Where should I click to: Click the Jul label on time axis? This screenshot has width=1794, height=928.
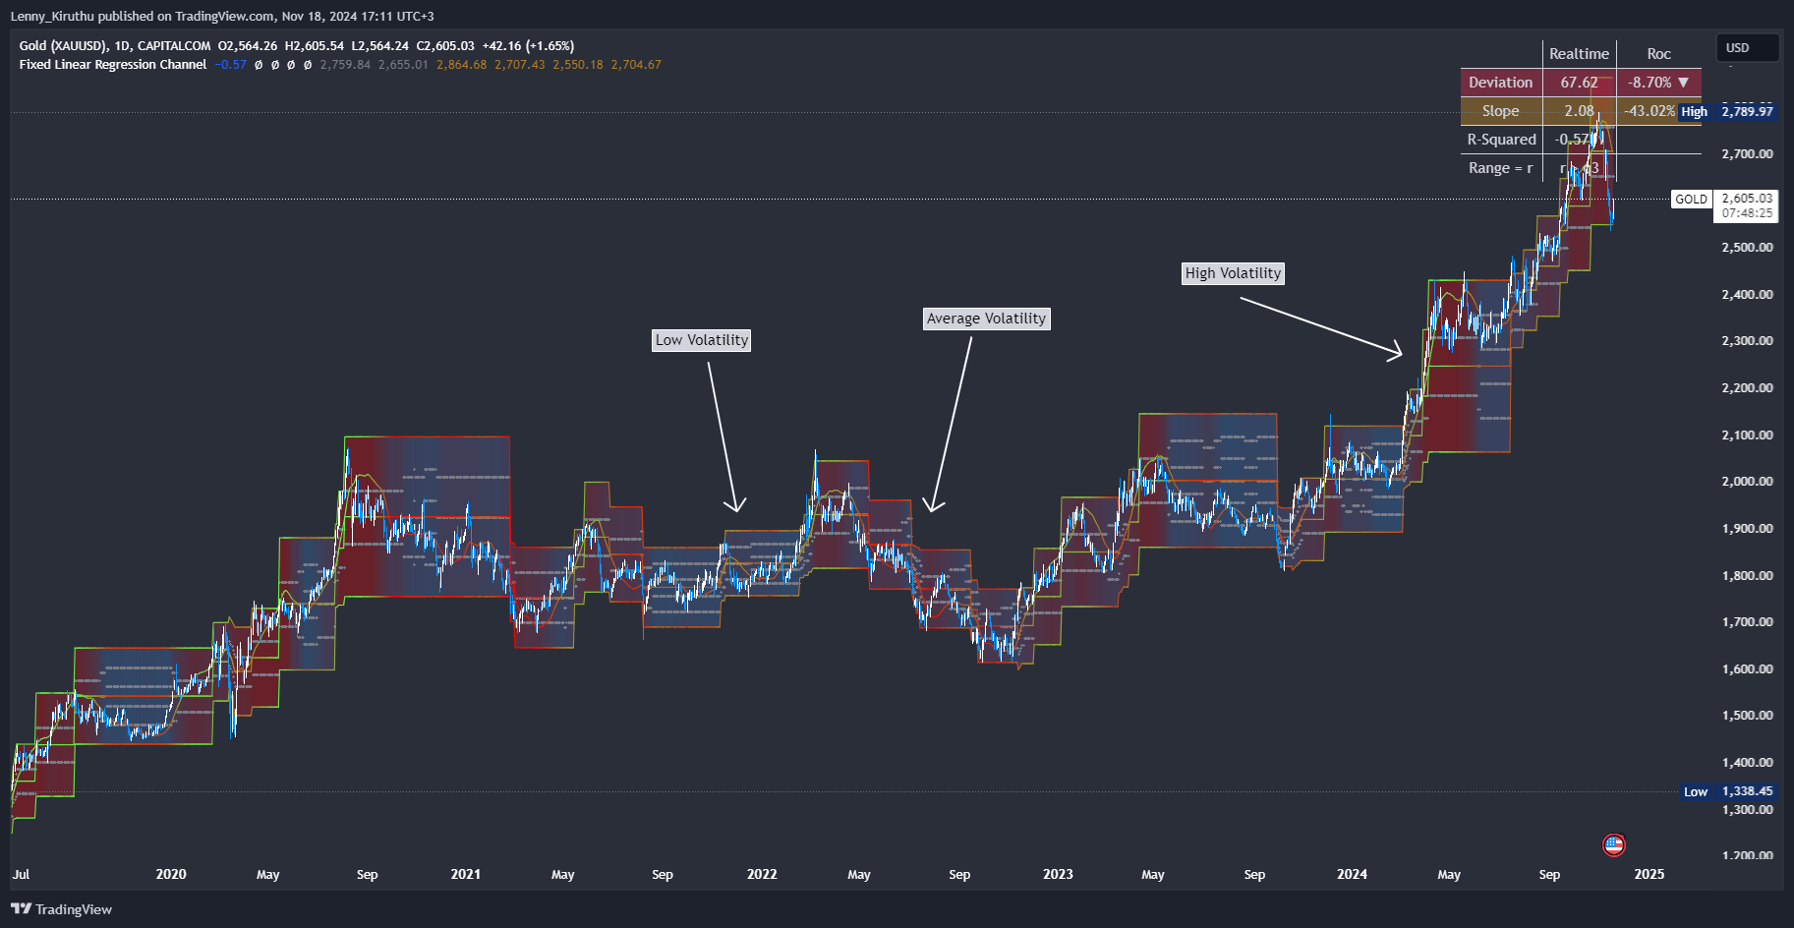21,874
